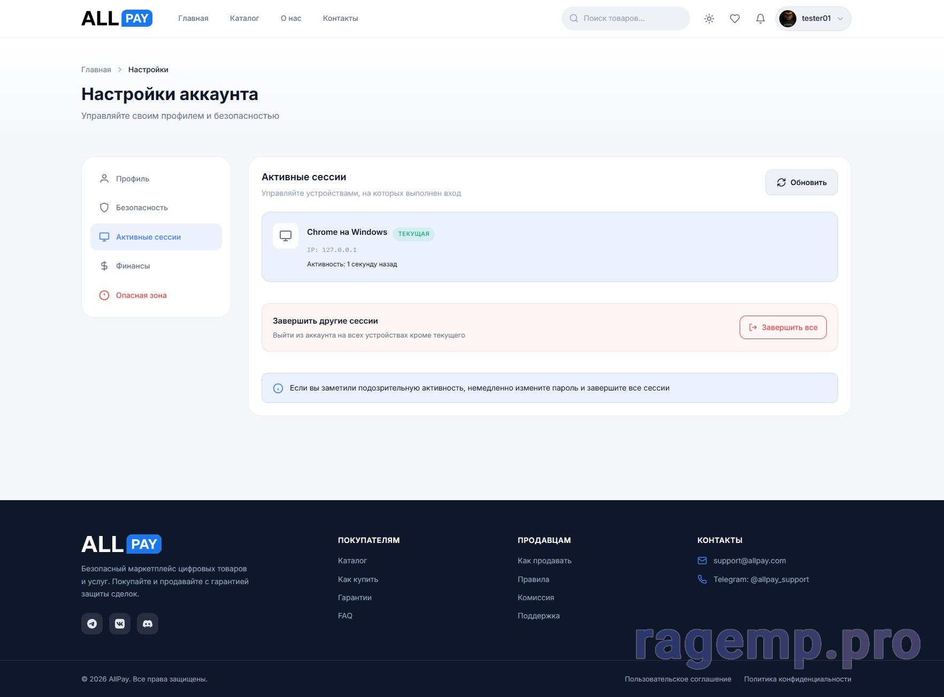
Task: Open the Профиль settings section
Action: coord(133,179)
